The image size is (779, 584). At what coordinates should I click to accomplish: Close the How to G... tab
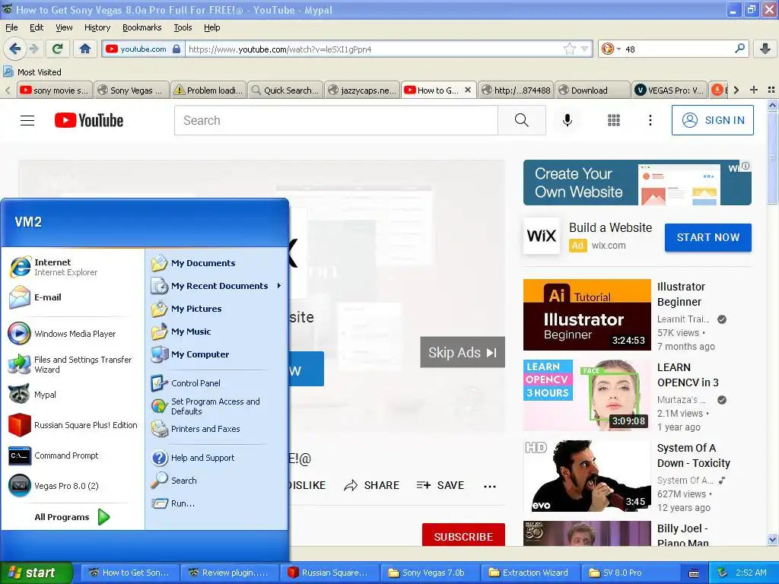pyautogui.click(x=468, y=90)
